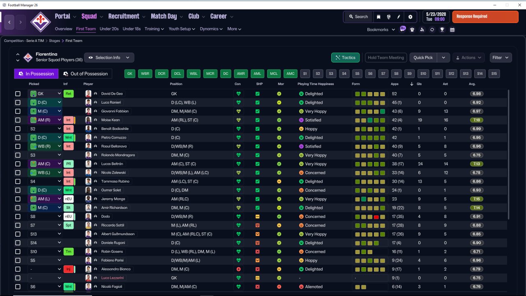Open the Match Day menu
526x296 pixels.
pyautogui.click(x=166, y=16)
